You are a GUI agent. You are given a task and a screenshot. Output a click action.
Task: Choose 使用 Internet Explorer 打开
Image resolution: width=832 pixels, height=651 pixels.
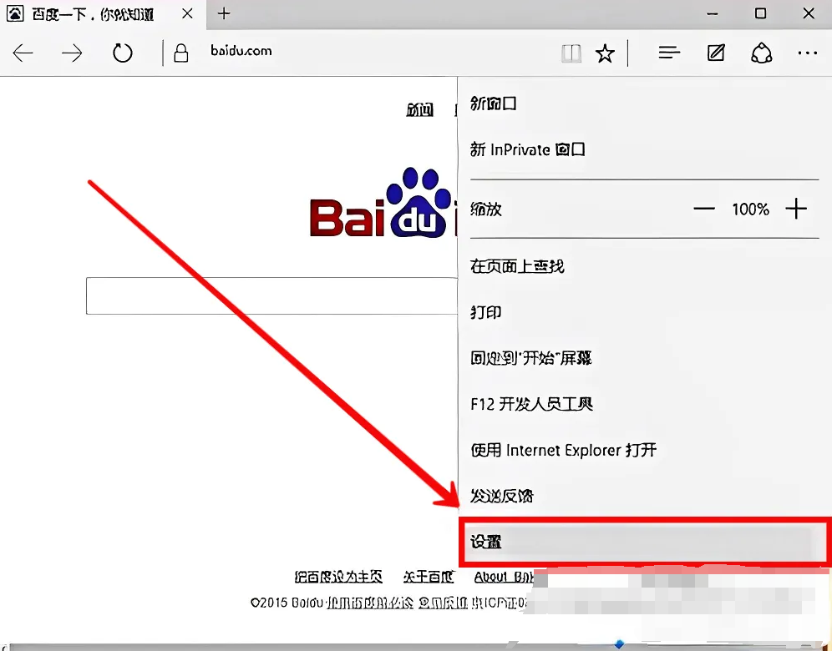pos(644,450)
